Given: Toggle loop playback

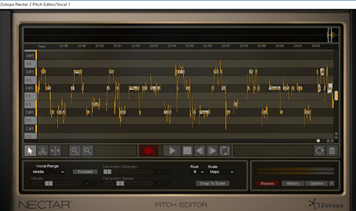Looking at the screenshot, I should [225, 151].
